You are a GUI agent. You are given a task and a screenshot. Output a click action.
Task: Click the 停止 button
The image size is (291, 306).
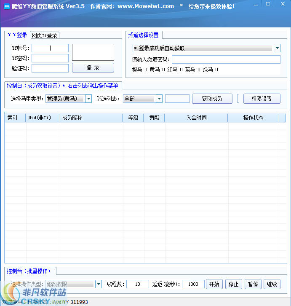[234, 284]
